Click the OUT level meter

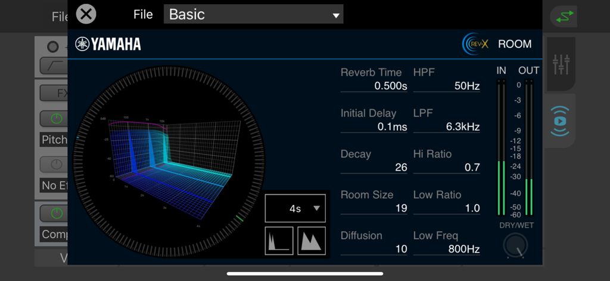(529, 147)
